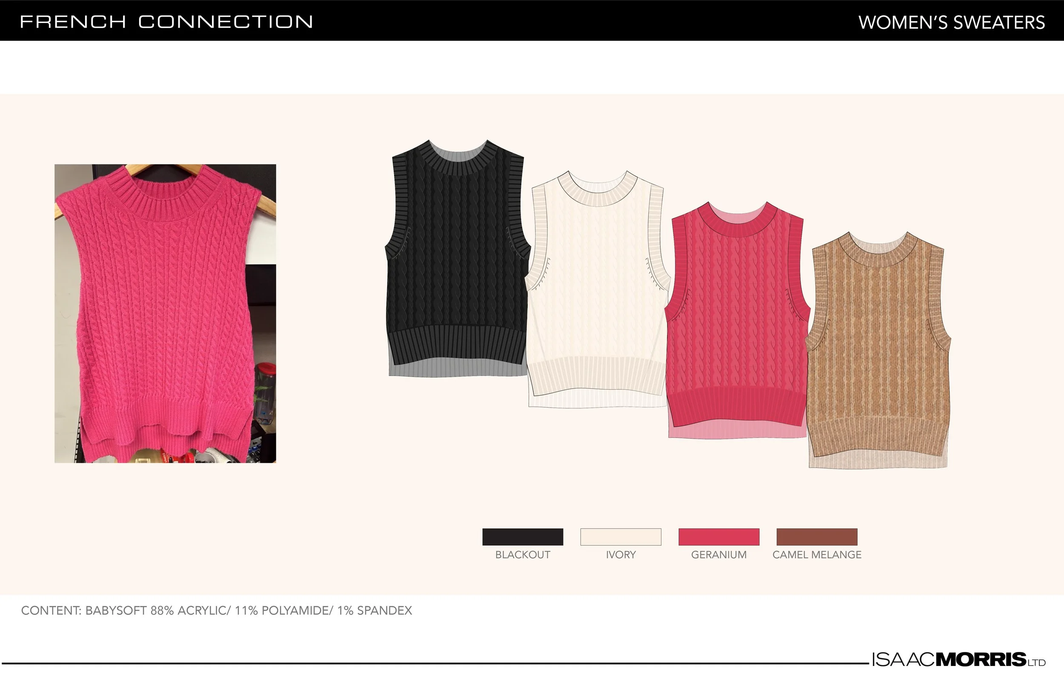Pick the Camel Melange color swatch
The image size is (1064, 689).
(817, 537)
